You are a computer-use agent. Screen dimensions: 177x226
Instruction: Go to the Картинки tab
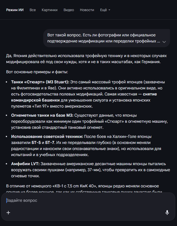[x=50, y=10]
